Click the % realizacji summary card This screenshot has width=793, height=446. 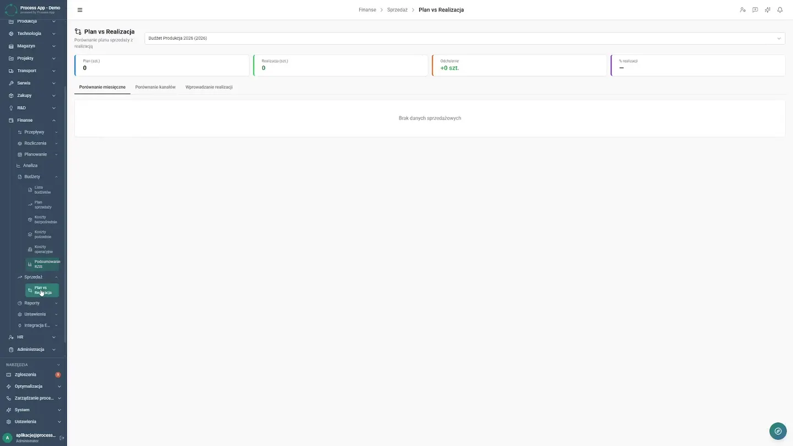coord(698,66)
